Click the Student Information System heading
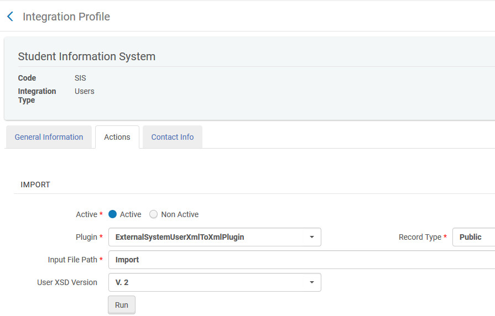 87,56
